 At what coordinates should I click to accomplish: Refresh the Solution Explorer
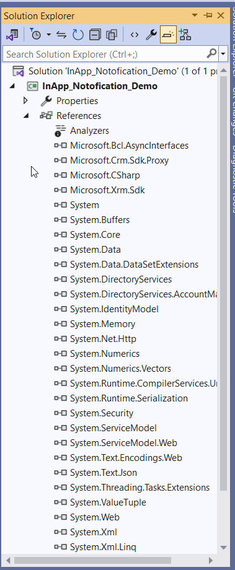tap(78, 35)
